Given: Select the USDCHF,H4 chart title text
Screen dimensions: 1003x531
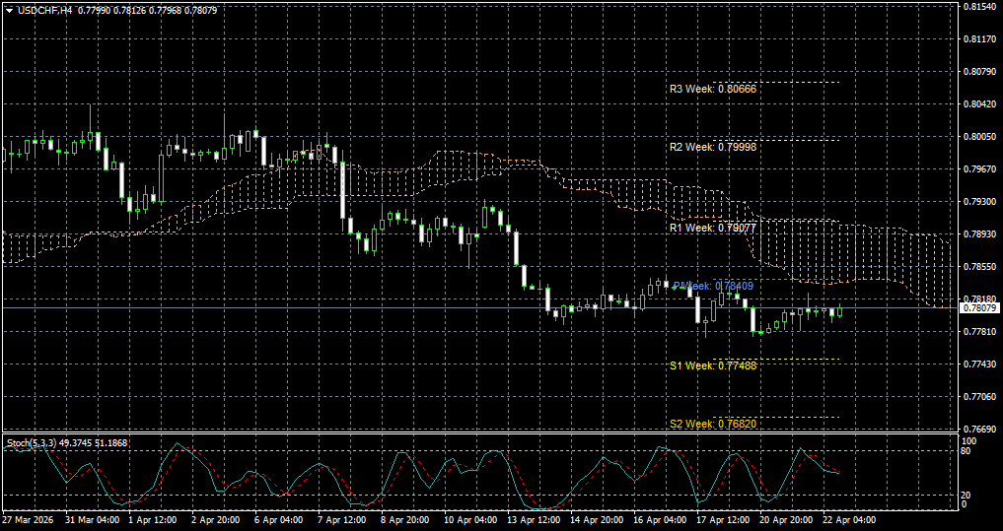Looking at the screenshot, I should point(43,10).
